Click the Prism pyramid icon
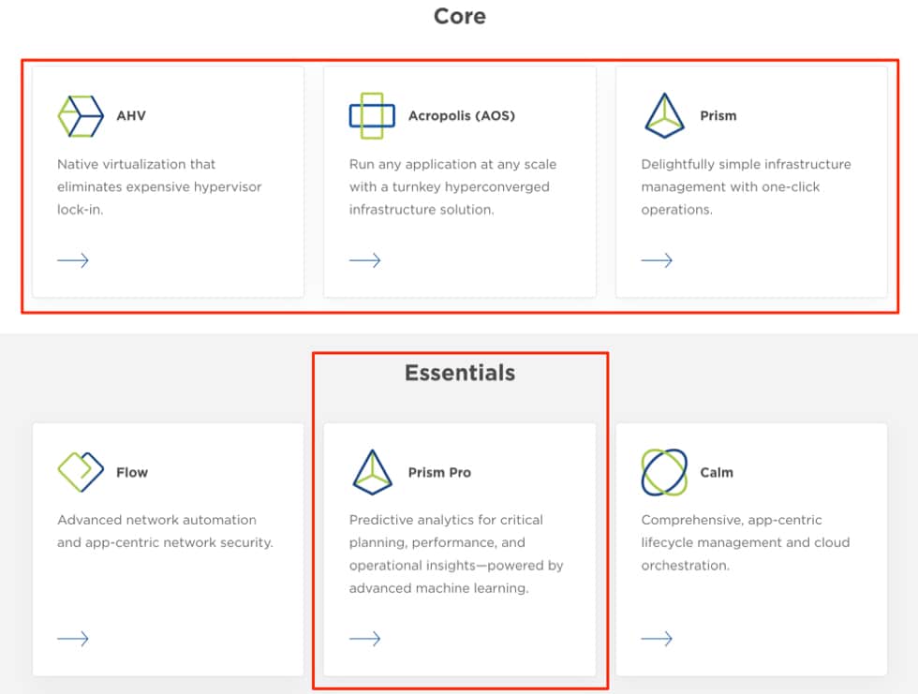This screenshot has width=918, height=694. [664, 116]
